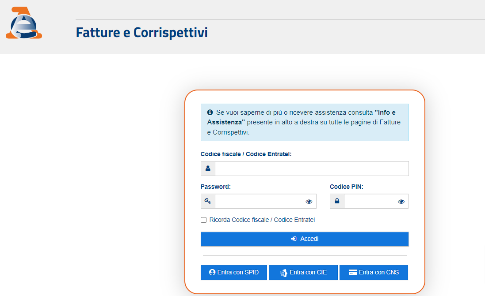Click the padlock icon beside the Codice PIN field
Viewport: 485px width, 296px height.
(x=337, y=201)
